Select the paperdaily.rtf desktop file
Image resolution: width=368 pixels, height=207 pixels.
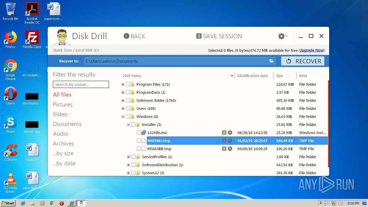[32, 181]
